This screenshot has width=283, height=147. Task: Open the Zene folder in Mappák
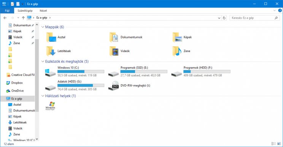tap(181, 51)
